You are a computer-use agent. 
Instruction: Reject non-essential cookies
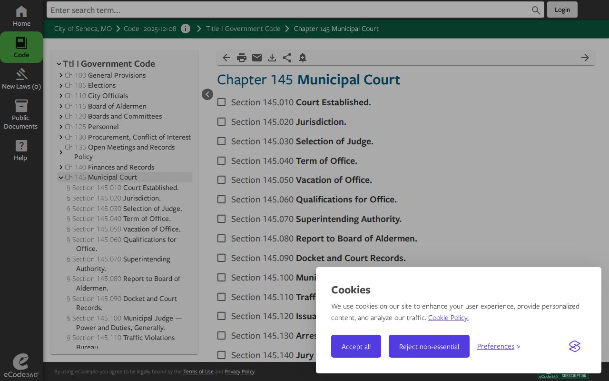429,346
